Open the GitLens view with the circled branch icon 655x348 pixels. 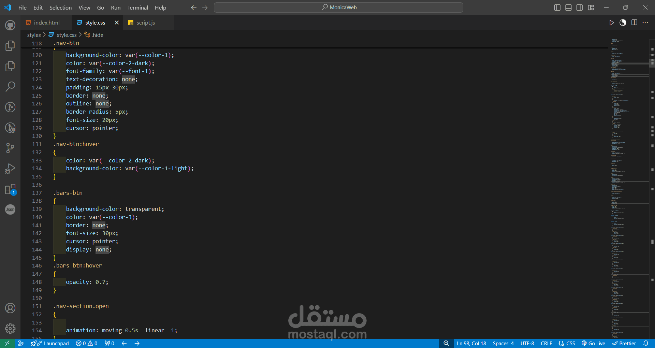coord(10,107)
